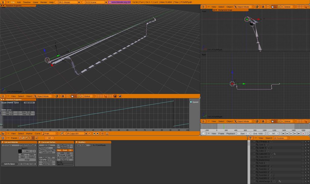Screen dimensions: 310x184
Task: Toggle fake user F beside IP:Culpo.001
Action: point(89,134)
